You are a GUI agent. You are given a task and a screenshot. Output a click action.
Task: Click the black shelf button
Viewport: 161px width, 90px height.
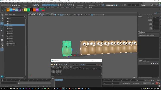(31, 10)
